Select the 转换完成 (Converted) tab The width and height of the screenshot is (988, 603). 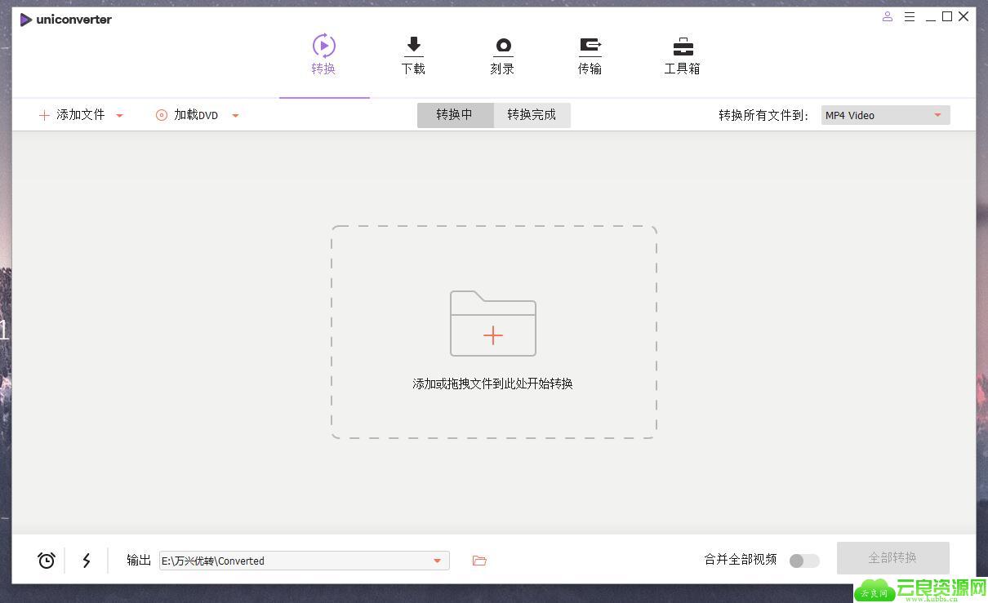coord(532,115)
